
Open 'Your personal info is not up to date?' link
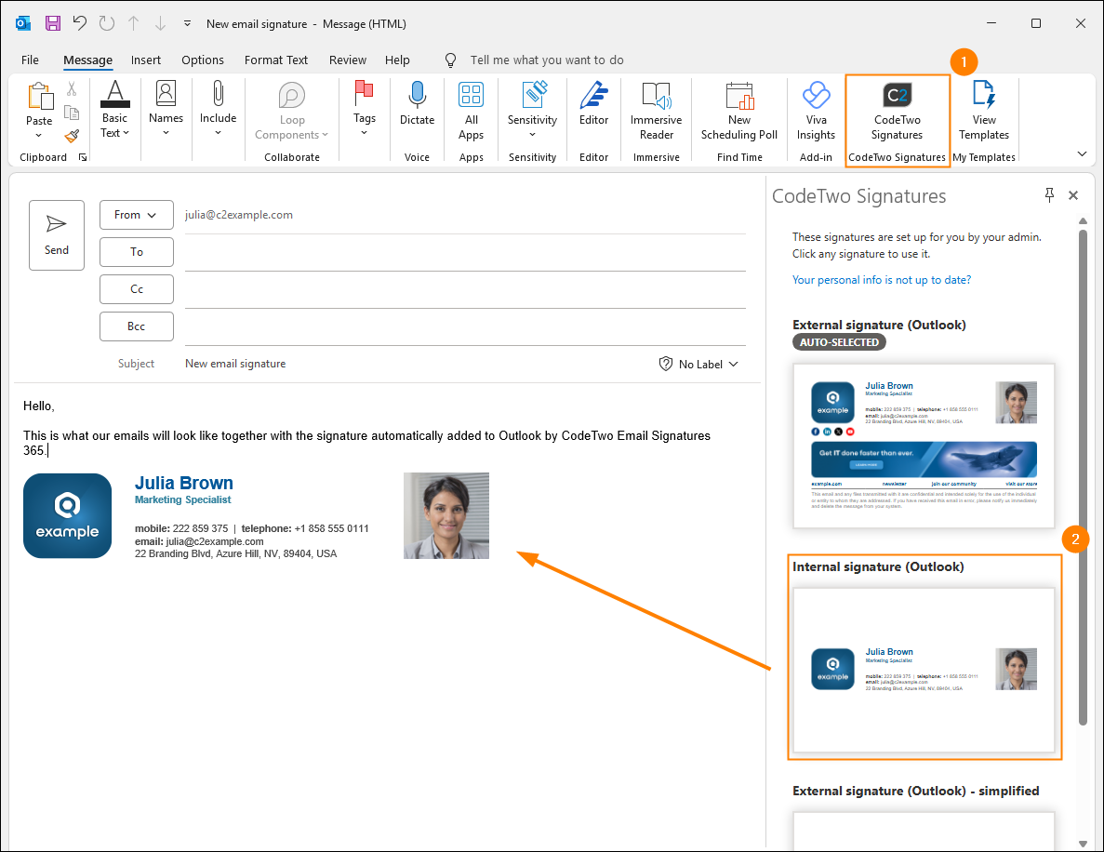pyautogui.click(x=882, y=280)
